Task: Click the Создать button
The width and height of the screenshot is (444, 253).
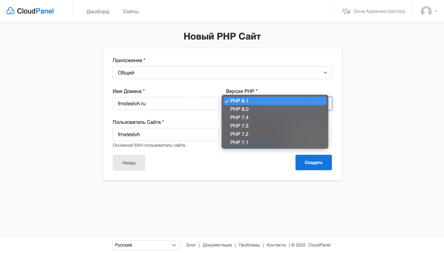Action: (313, 162)
